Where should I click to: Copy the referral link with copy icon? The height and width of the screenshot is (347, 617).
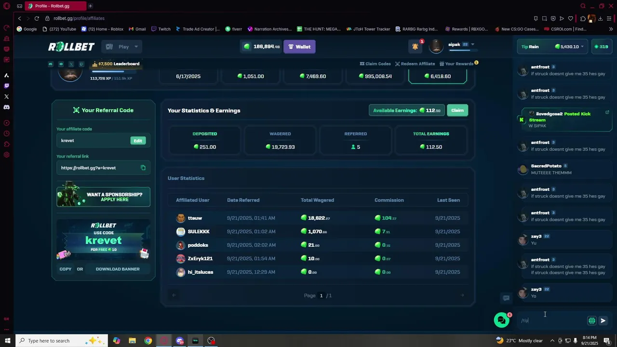click(x=143, y=168)
